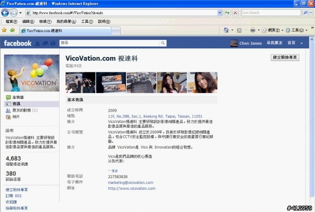Open first photo strip thumbnail with crowd
This screenshot has width=315, height=212.
tap(80, 83)
